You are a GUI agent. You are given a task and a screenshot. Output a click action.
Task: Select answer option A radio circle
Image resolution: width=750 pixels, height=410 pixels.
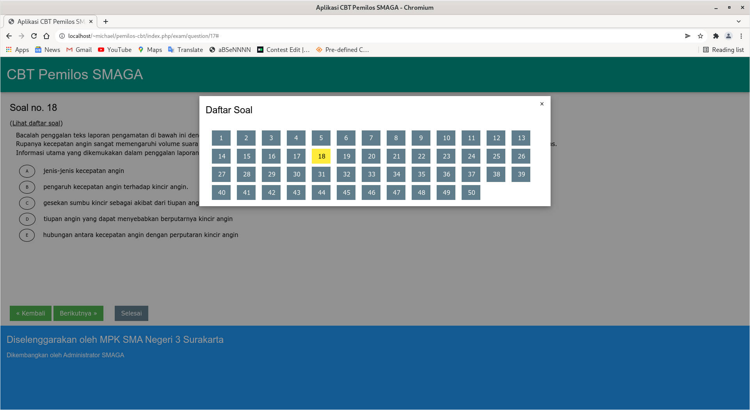27,171
